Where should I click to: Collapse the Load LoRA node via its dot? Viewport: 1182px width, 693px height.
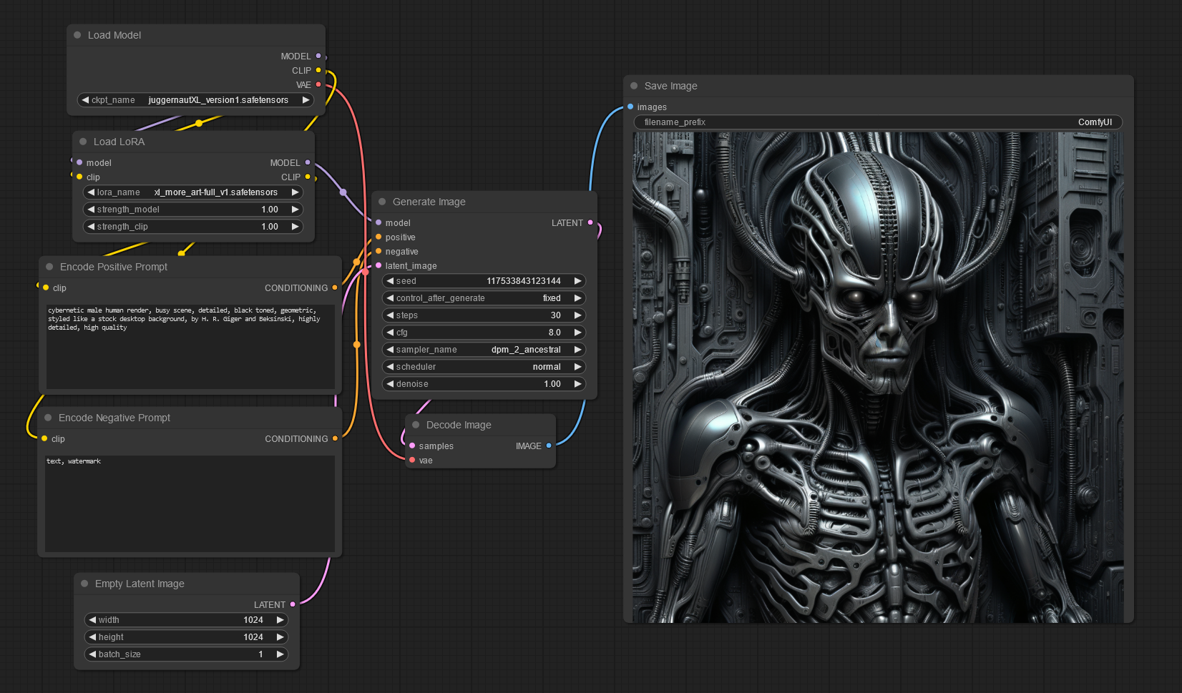(x=83, y=142)
